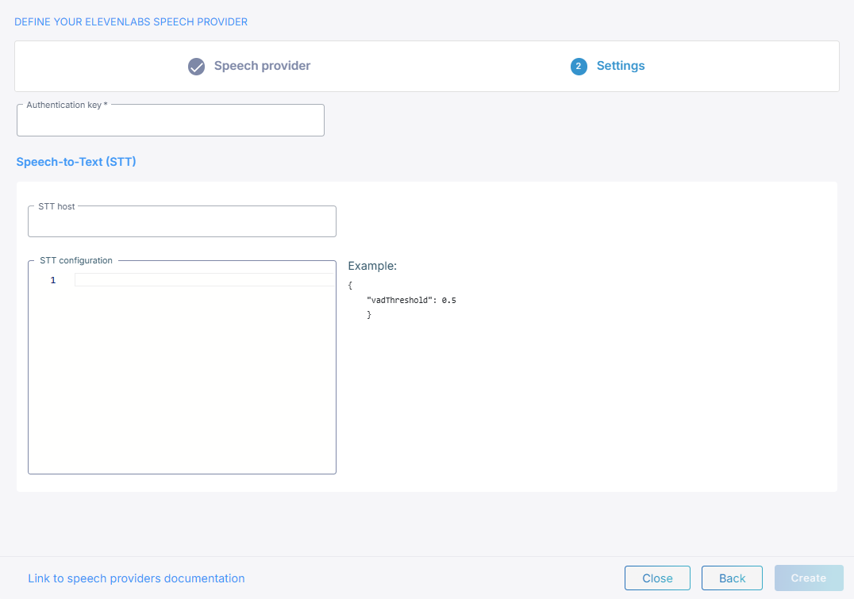
Task: Click the Speech provider step checkmark icon
Action: click(196, 67)
